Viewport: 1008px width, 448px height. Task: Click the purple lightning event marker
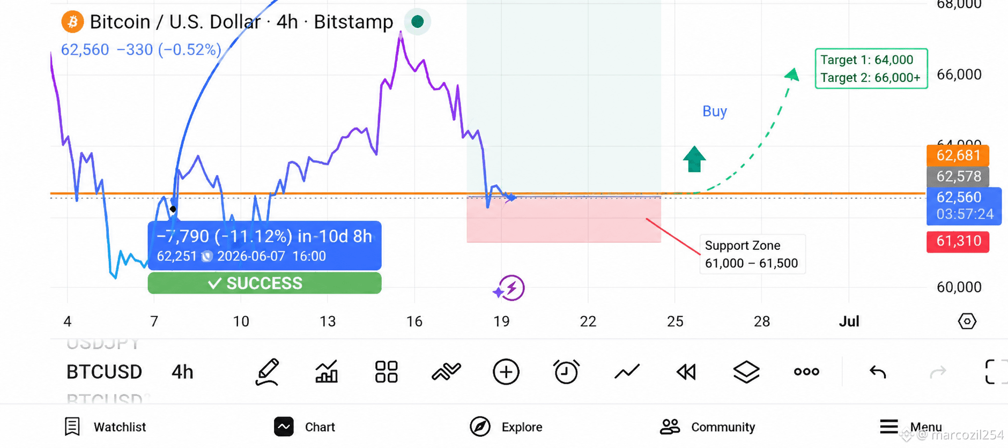click(509, 288)
